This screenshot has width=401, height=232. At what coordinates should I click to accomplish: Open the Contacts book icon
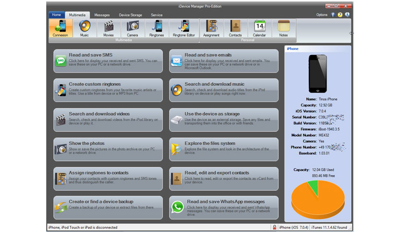click(236, 28)
